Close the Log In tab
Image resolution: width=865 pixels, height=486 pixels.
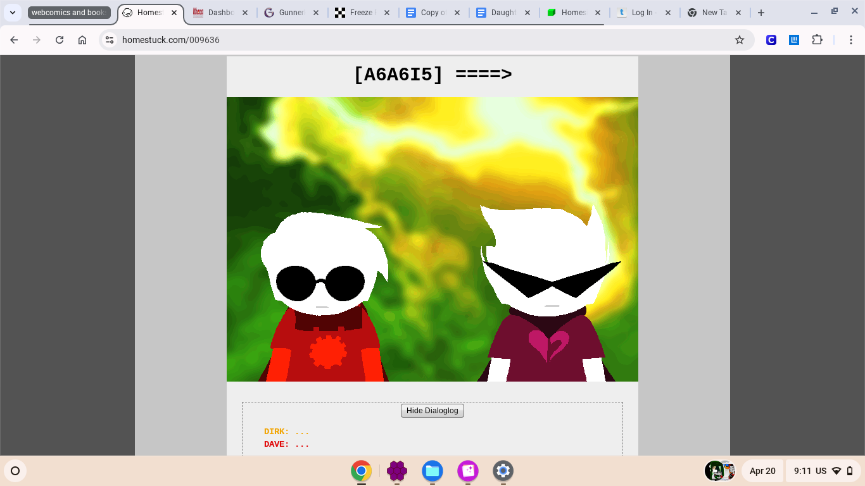coord(668,13)
